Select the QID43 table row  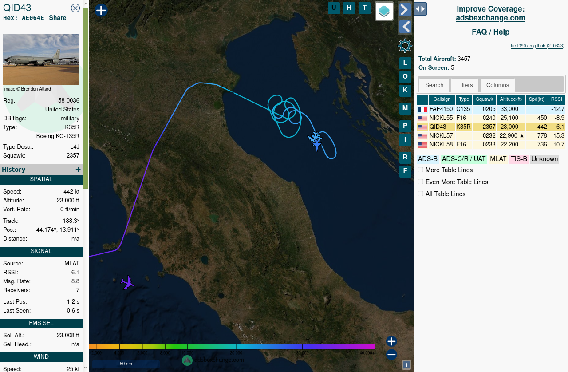[x=491, y=127]
